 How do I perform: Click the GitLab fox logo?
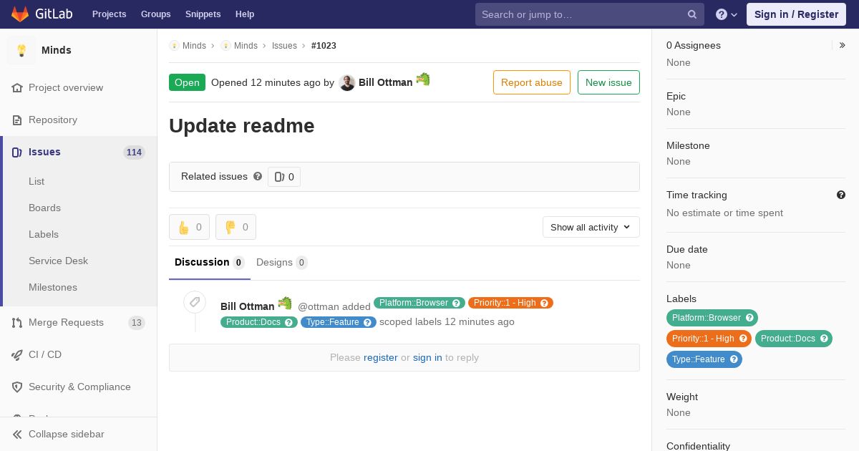pos(20,14)
